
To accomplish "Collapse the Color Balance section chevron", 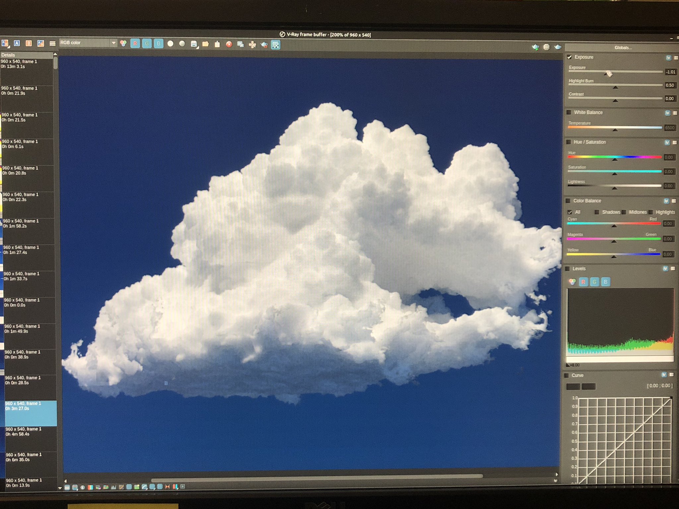I will pyautogui.click(x=666, y=201).
